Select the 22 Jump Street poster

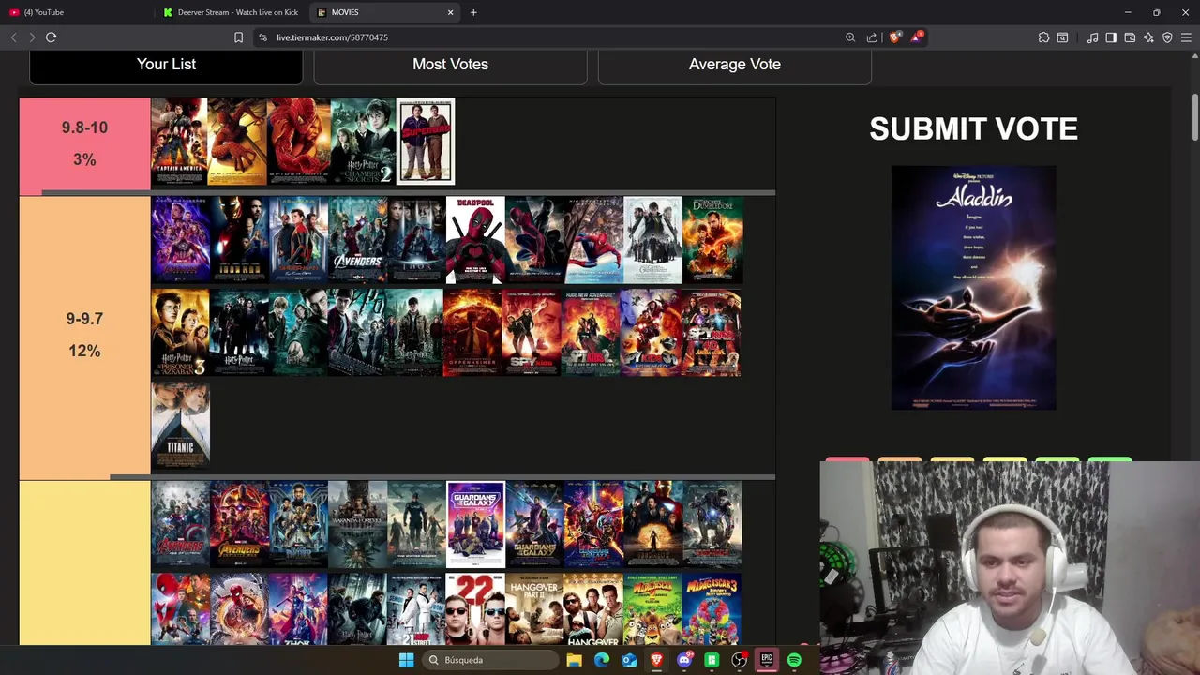(x=475, y=609)
